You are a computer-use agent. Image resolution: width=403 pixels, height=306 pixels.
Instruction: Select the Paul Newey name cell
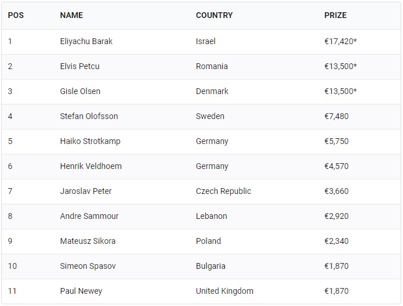81,291
